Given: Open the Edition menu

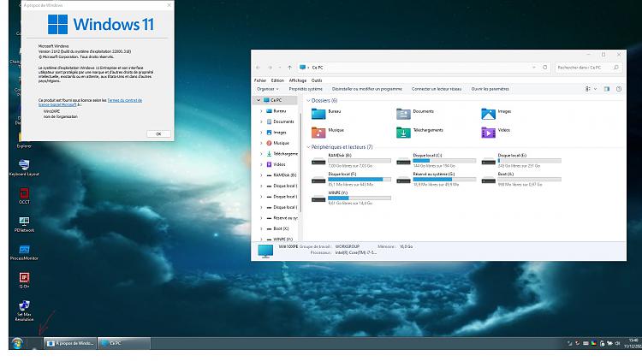Looking at the screenshot, I should 277,80.
